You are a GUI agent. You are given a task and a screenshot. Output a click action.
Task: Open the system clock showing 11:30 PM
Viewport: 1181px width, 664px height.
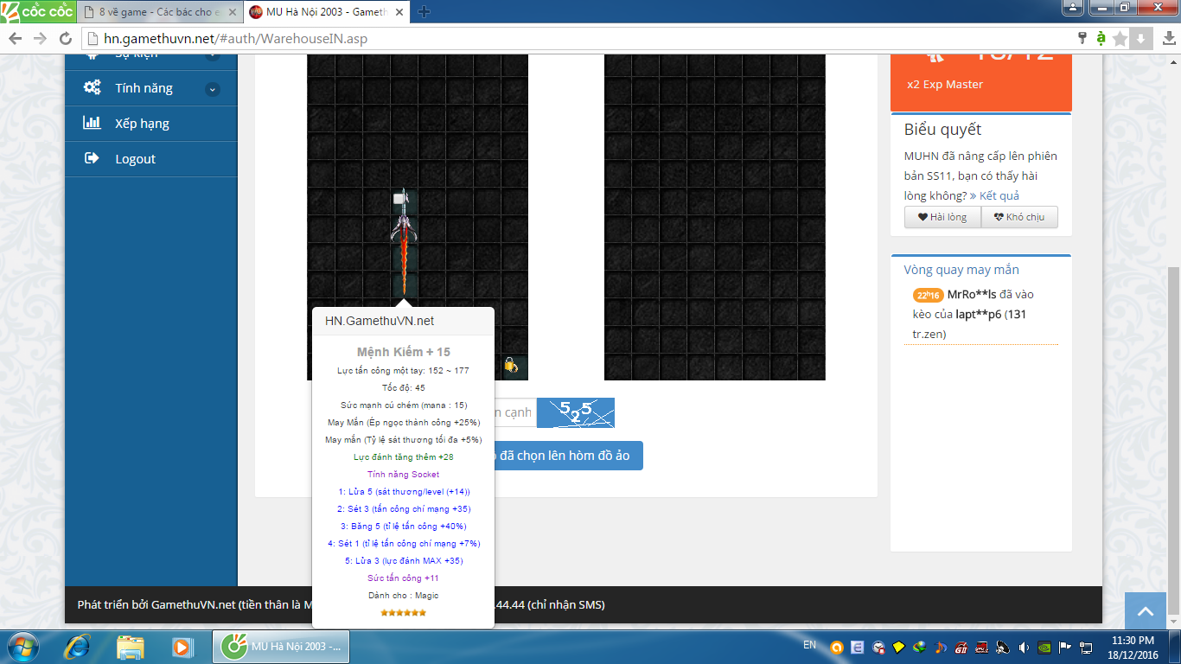pyautogui.click(x=1133, y=647)
